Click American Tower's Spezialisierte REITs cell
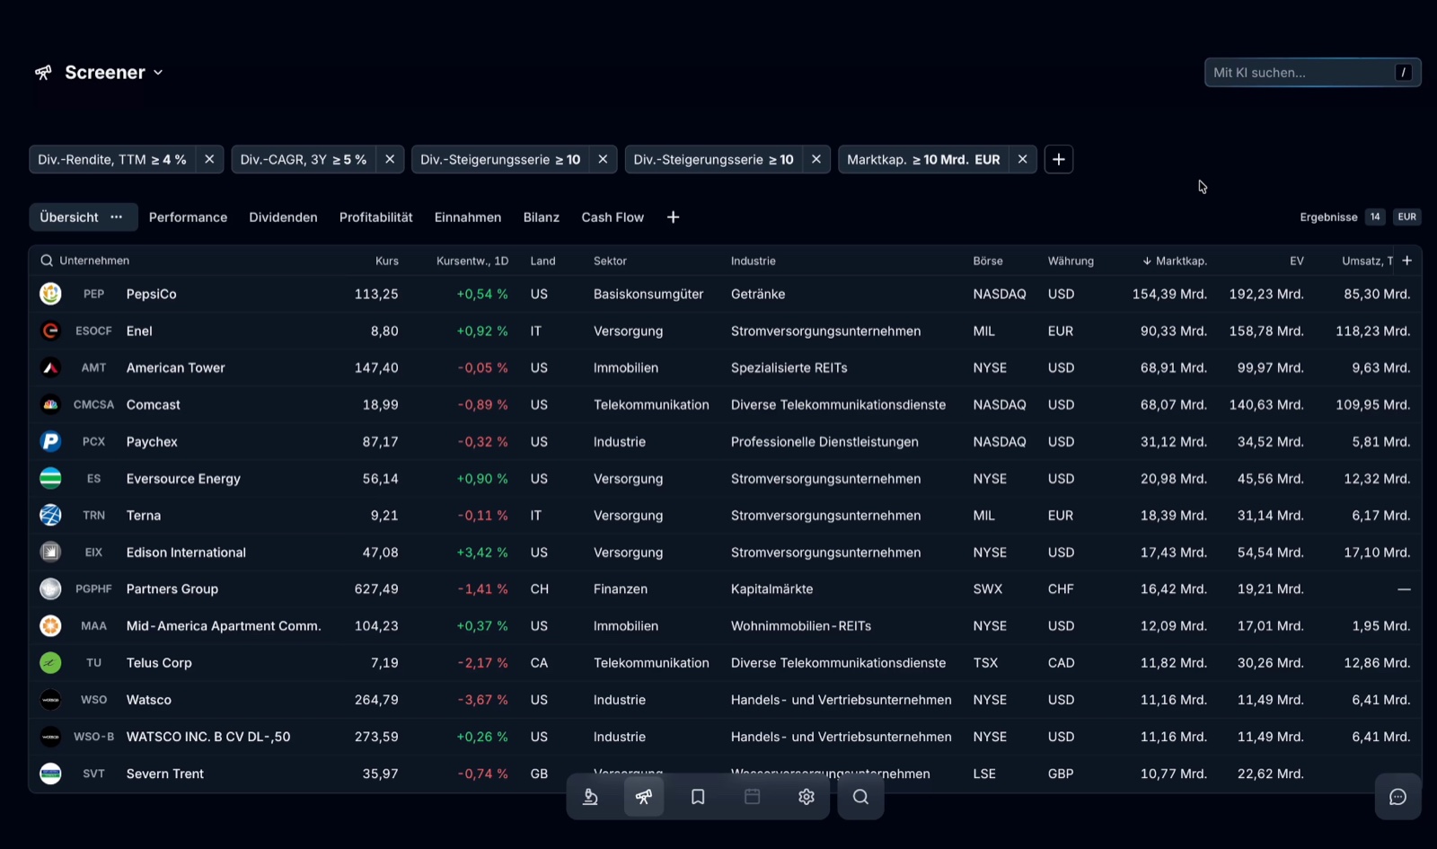 click(x=789, y=367)
